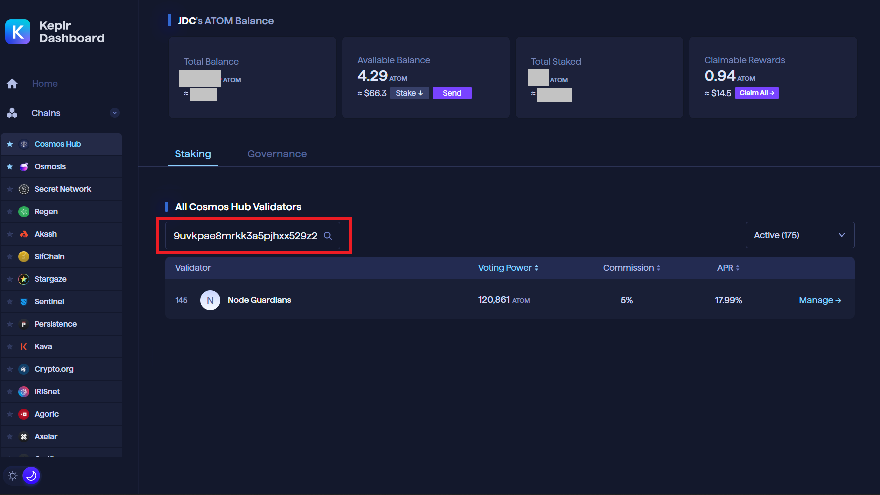Screen dimensions: 880x495
Task: Click the search magnifier icon
Action: click(x=328, y=236)
